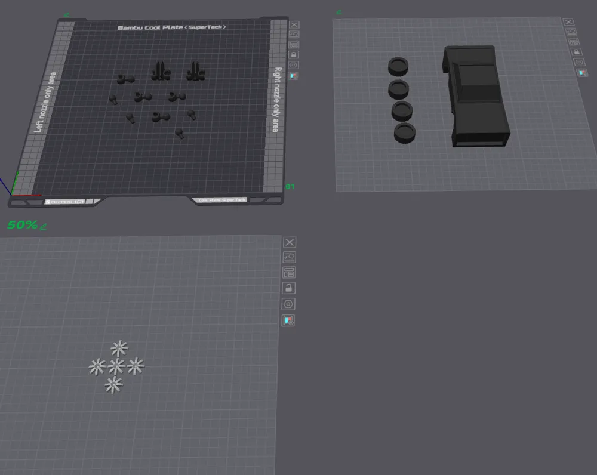597x475 pixels.
Task: Click the green 01 plate number label
Action: click(289, 187)
